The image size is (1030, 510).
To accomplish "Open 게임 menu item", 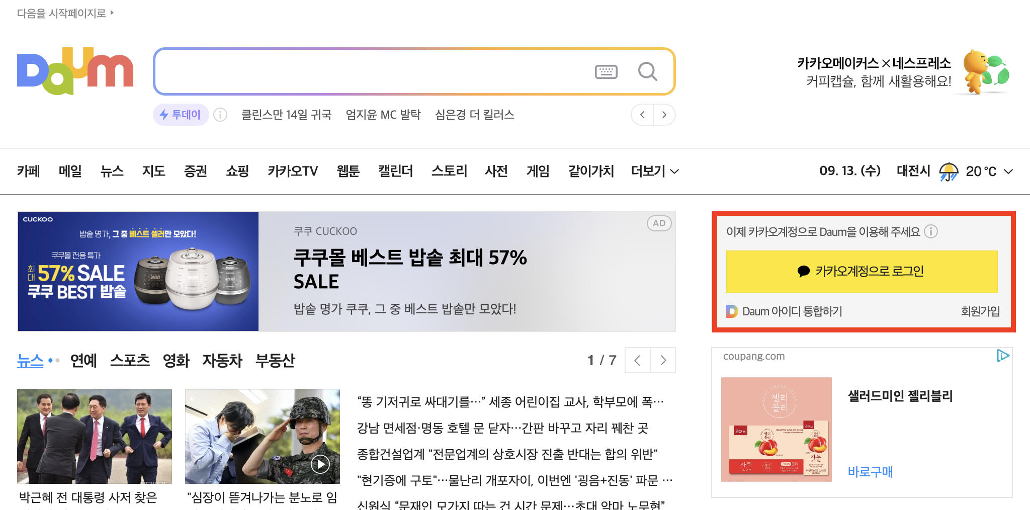I will 538,172.
